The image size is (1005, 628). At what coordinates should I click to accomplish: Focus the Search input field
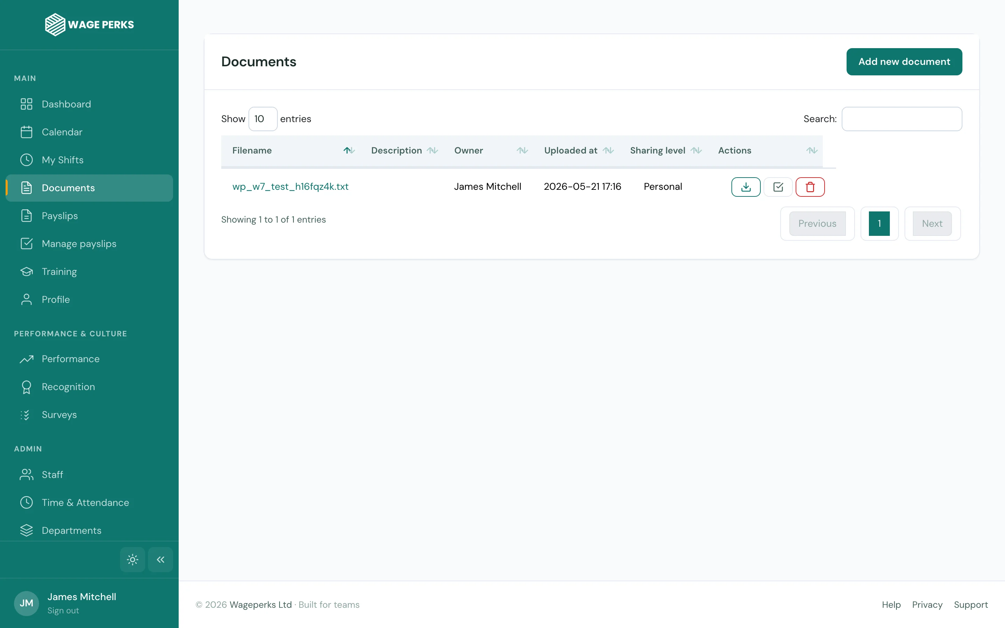902,119
